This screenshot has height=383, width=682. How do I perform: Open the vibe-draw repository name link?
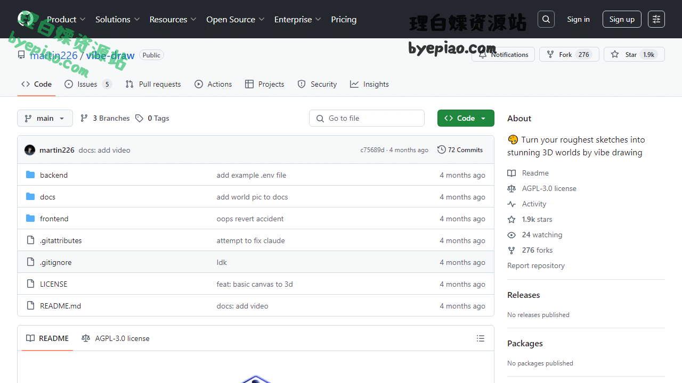(110, 55)
